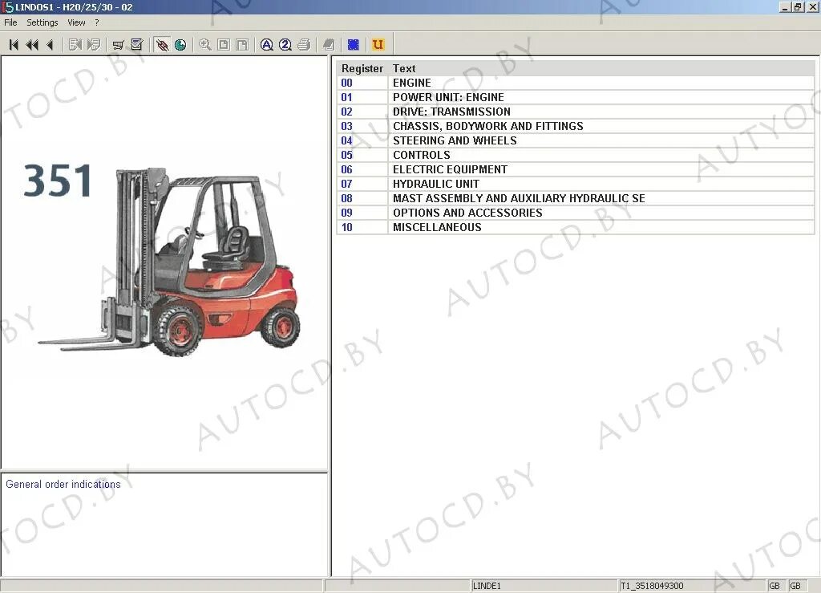Open the question mark help menu
The height and width of the screenshot is (593, 821).
[x=97, y=22]
